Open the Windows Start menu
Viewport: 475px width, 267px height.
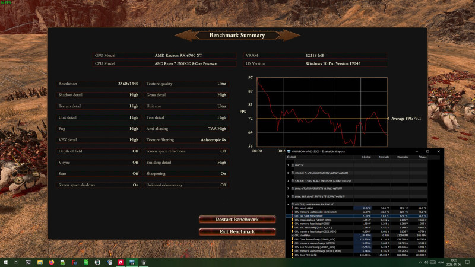(x=5, y=262)
